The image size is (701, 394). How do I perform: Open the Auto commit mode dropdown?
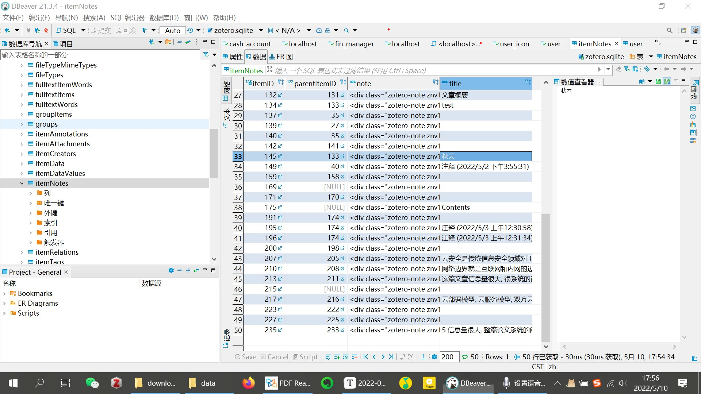pyautogui.click(x=173, y=30)
